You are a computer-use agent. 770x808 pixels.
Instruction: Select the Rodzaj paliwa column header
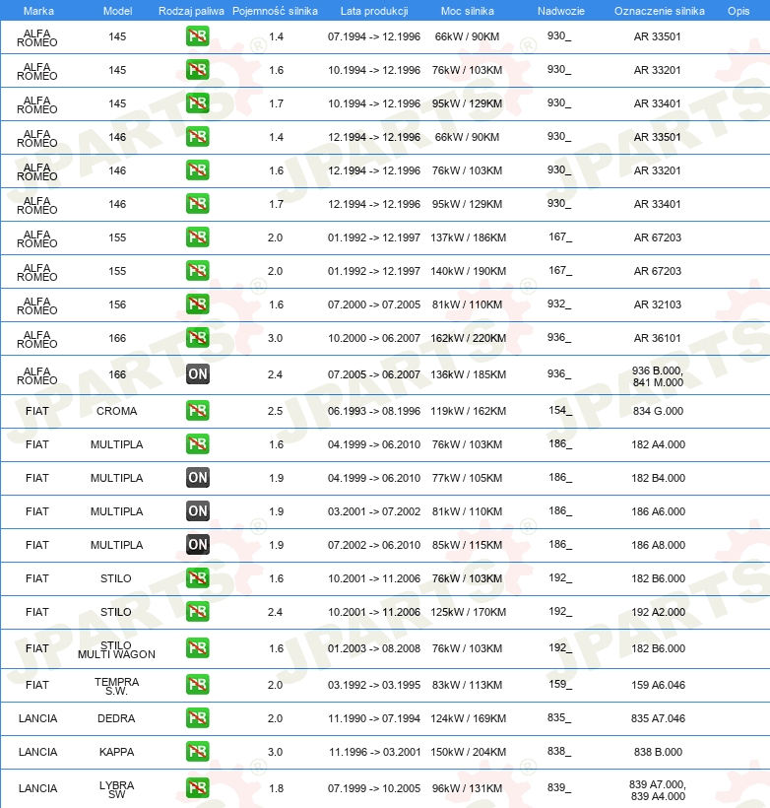coord(191,11)
